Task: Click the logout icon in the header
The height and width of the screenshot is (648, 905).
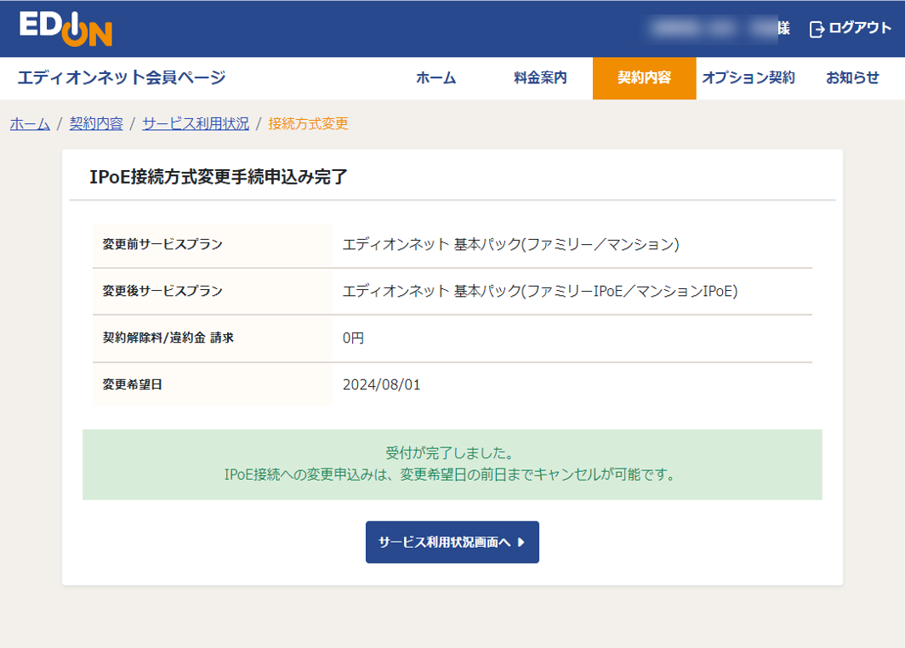Action: tap(815, 26)
